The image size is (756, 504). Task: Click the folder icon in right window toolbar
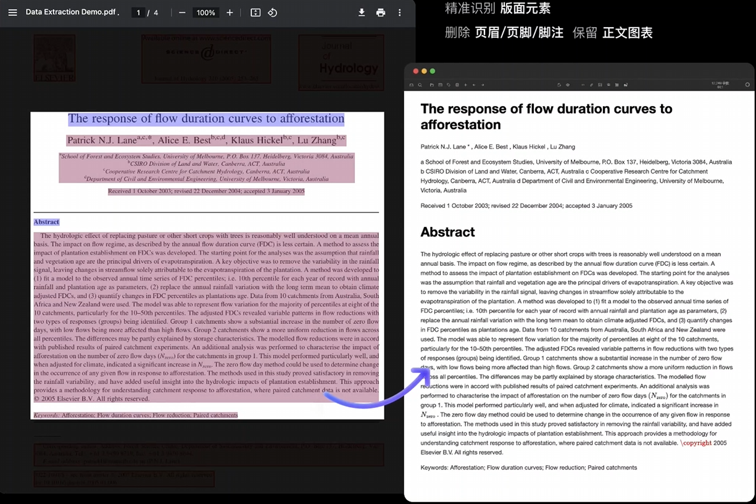[x=432, y=85]
